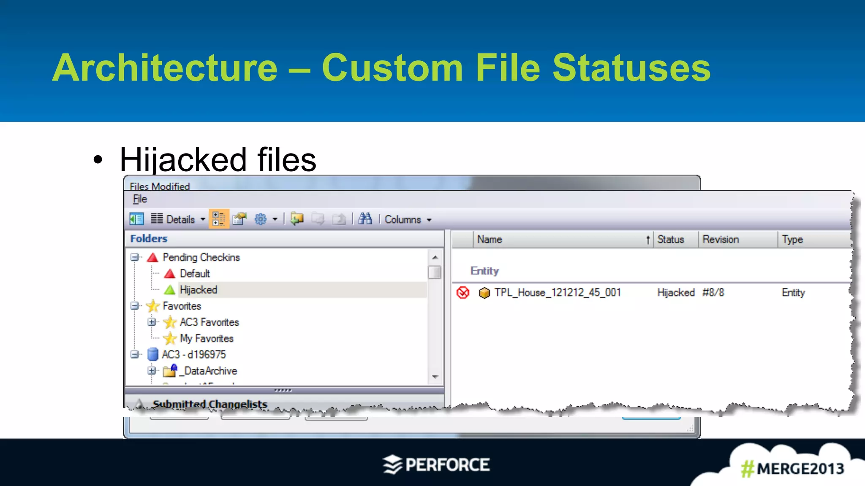Open the Submitted Changelists panel
This screenshot has height=486, width=865.
209,404
